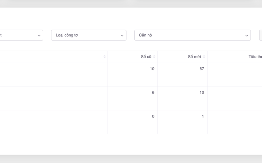Open the leftmost cut-off dropdown field
262x163 pixels.
(20, 35)
